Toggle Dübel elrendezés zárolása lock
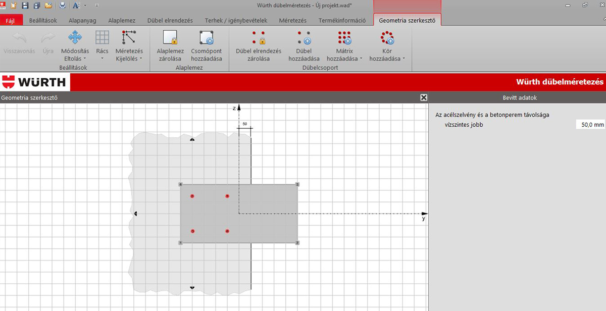Screen dimensions: 606x311 pos(259,45)
